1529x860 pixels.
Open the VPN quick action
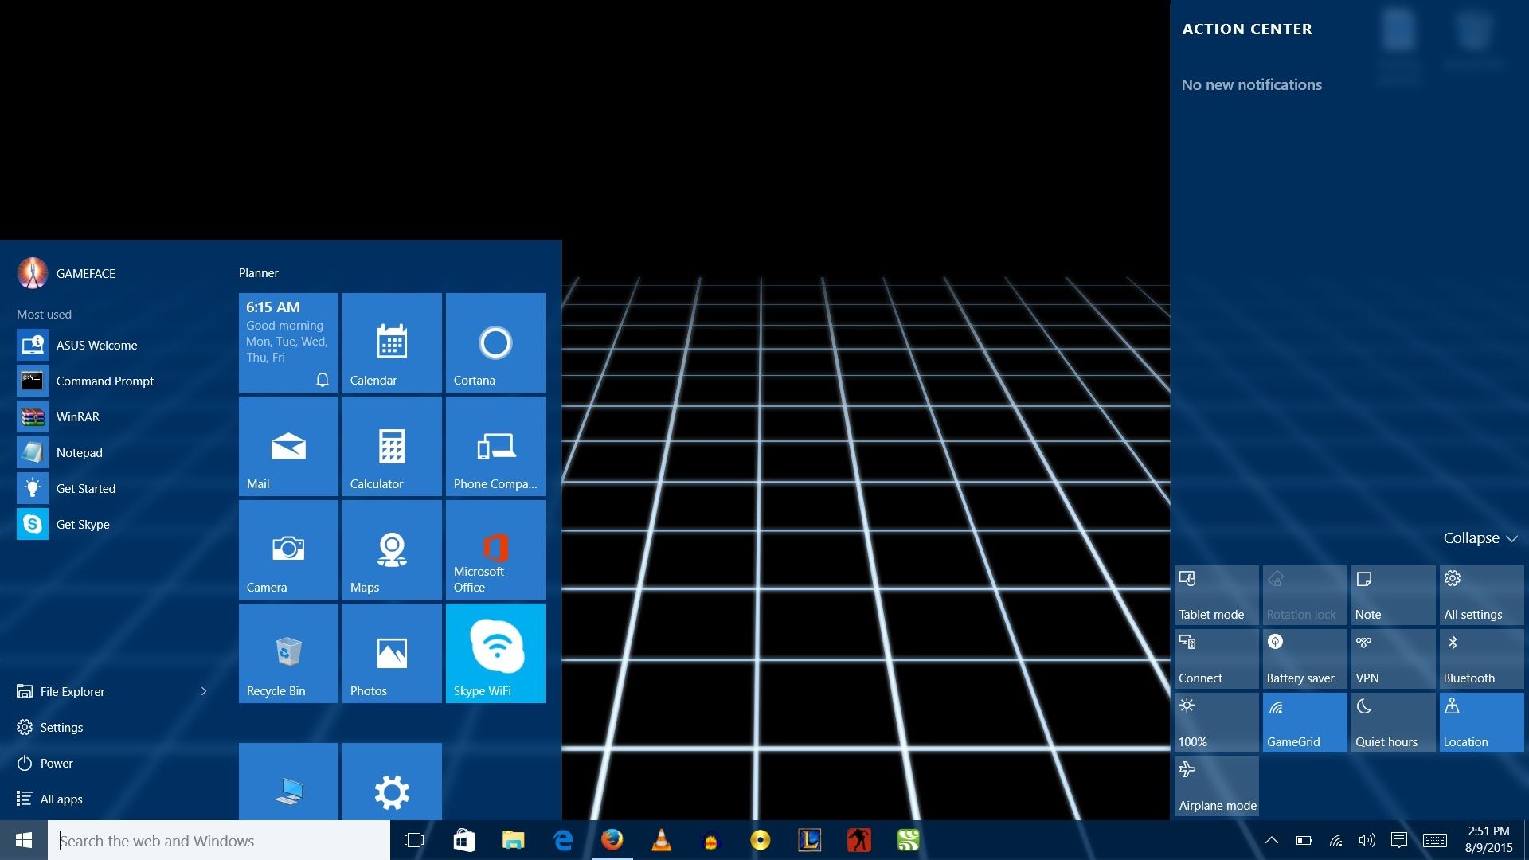tap(1393, 659)
